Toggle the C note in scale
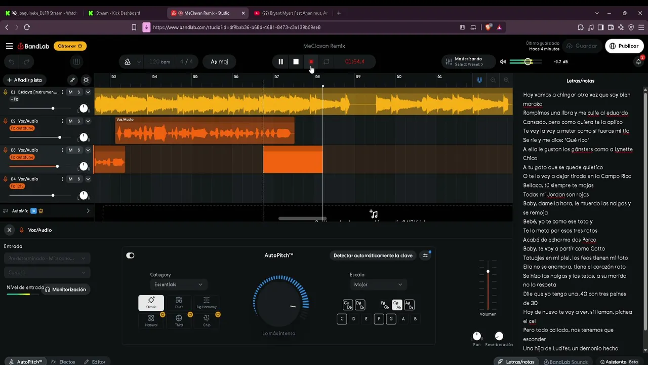This screenshot has width=648, height=365. point(342,319)
